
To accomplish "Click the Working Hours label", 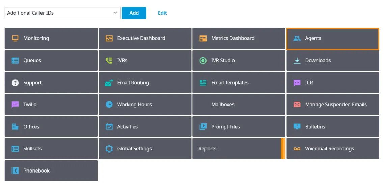I will pyautogui.click(x=134, y=104).
